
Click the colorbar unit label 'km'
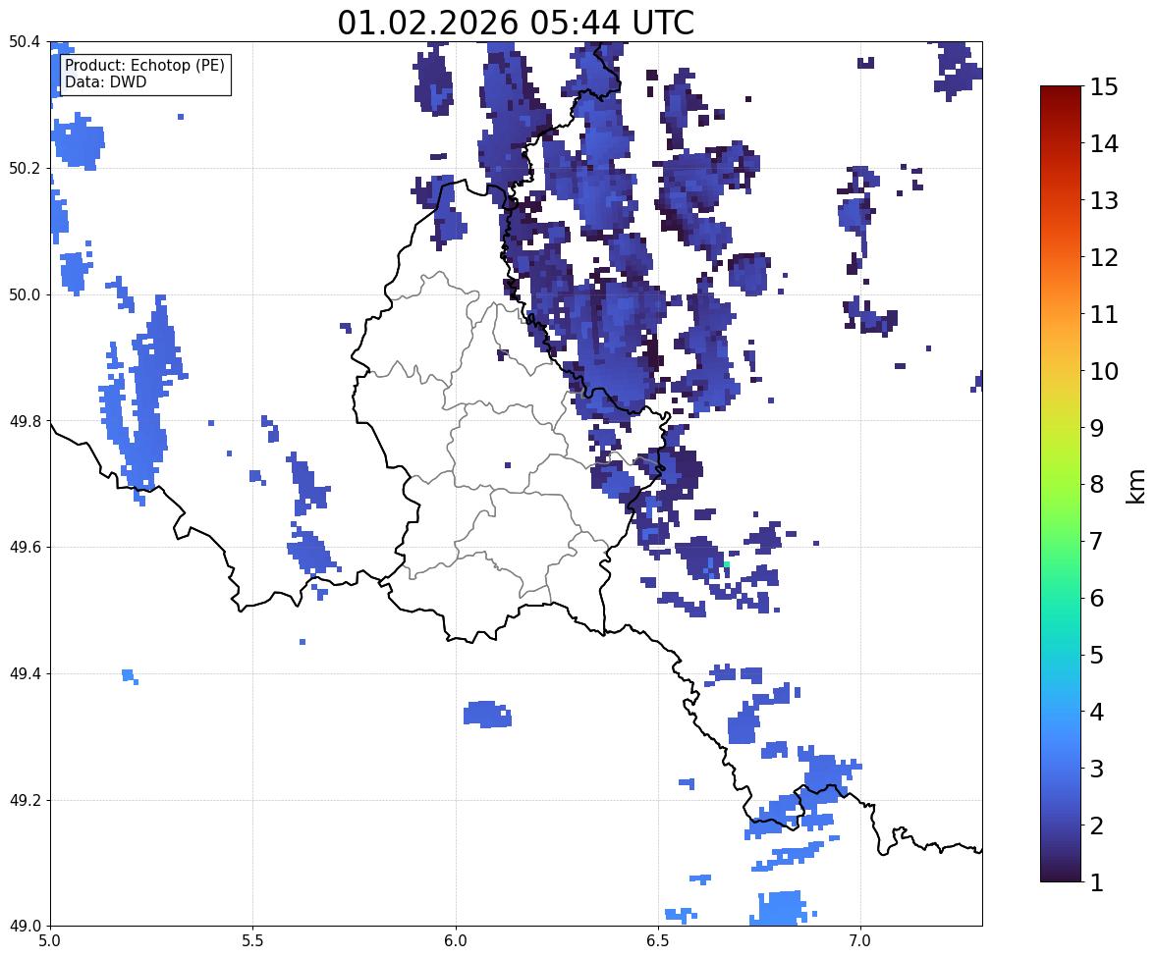point(1135,487)
